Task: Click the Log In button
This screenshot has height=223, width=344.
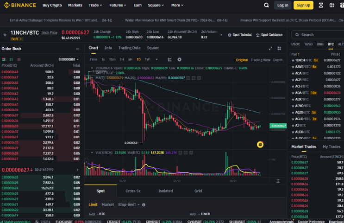Action: tap(282, 5)
